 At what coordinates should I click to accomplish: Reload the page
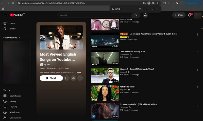click(x=13, y=3)
